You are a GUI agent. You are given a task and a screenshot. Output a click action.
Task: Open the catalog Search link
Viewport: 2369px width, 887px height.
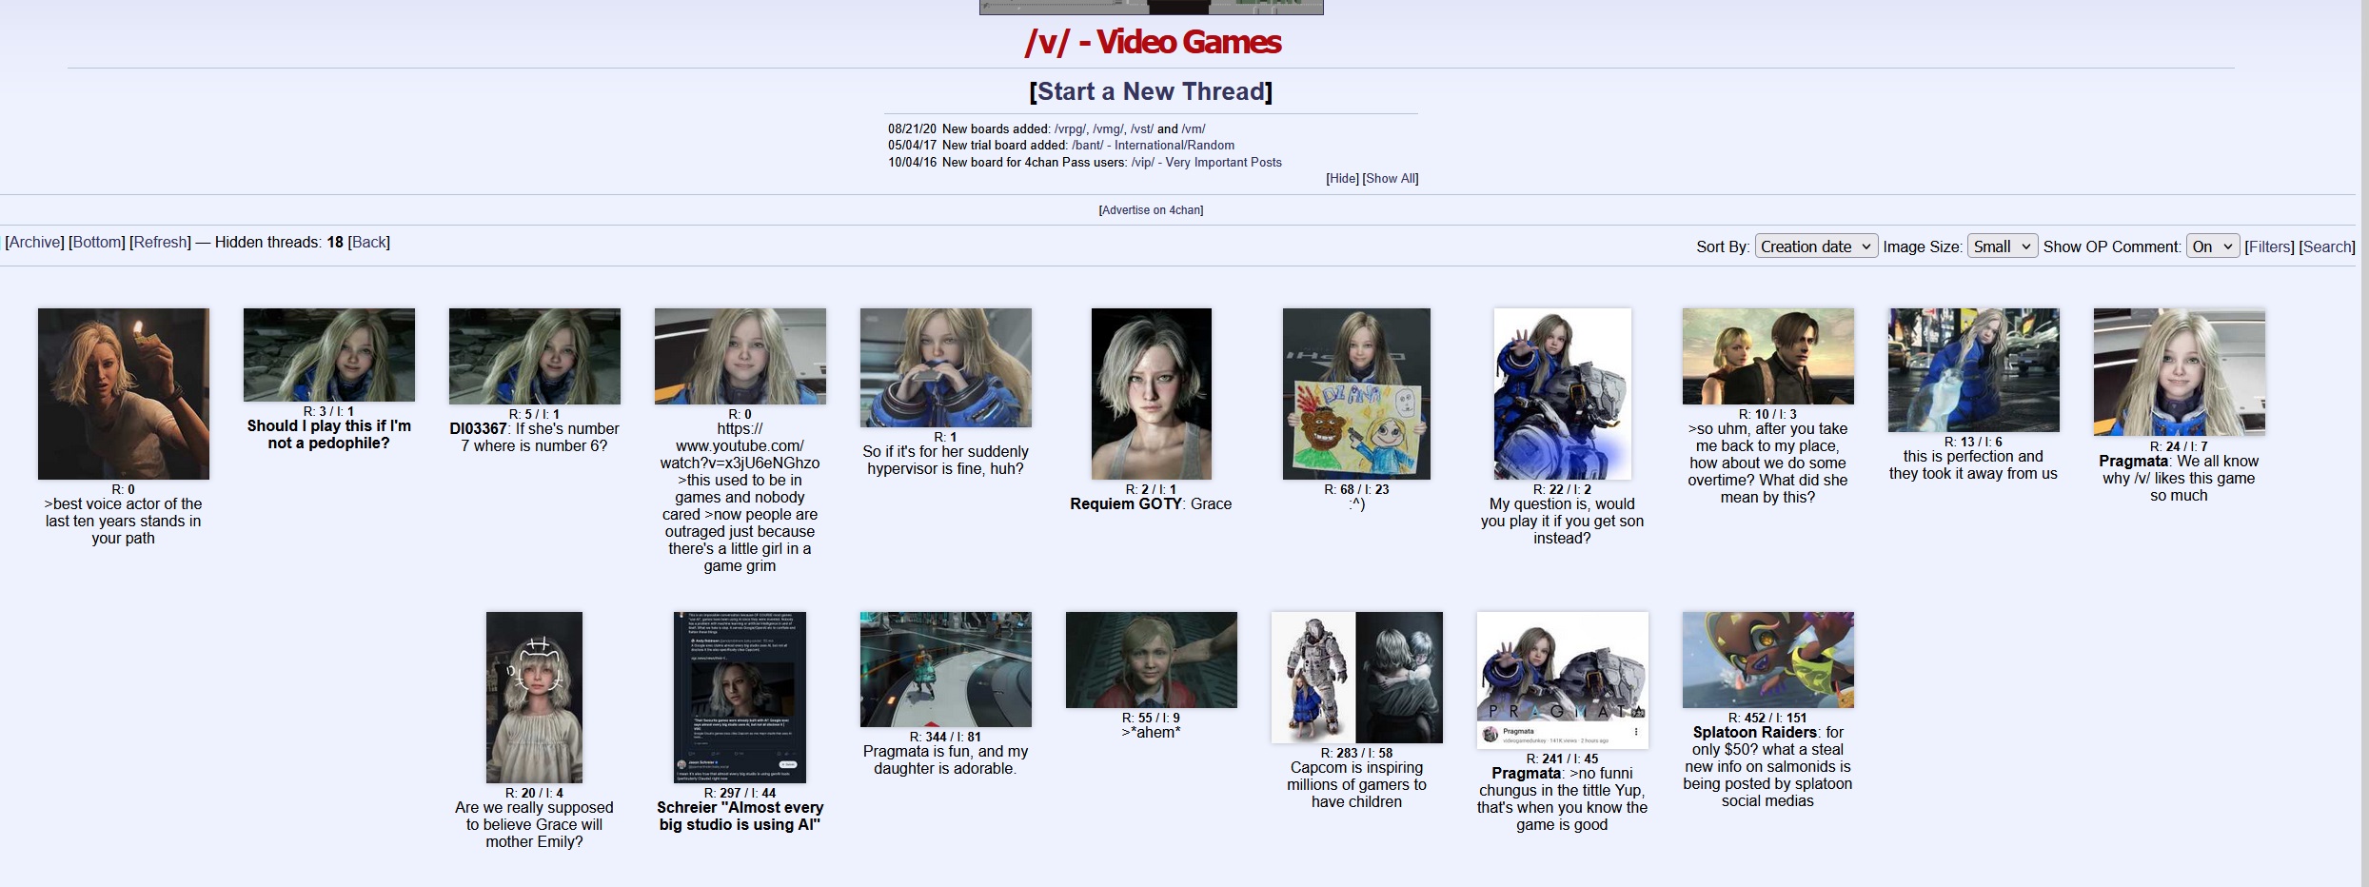tap(2327, 247)
